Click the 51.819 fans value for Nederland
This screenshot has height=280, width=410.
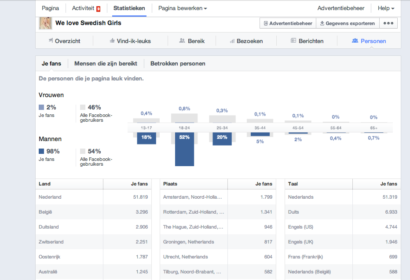pos(140,197)
